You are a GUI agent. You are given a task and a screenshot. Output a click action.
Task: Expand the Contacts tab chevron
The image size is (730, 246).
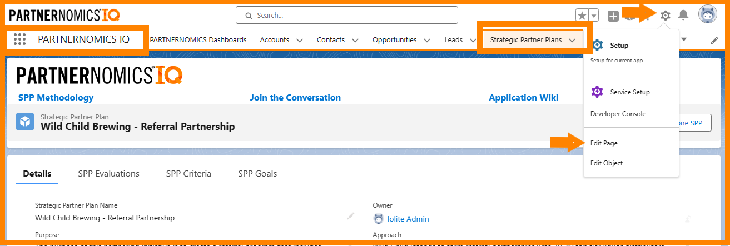point(355,40)
